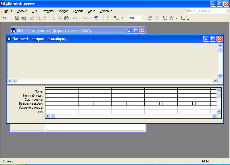The height and width of the screenshot is (165, 230).
Task: Minimize the Запрос4 query window
Action: coord(206,39)
